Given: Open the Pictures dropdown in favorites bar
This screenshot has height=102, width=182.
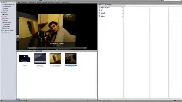Looking at the screenshot, I should click(51, 3).
